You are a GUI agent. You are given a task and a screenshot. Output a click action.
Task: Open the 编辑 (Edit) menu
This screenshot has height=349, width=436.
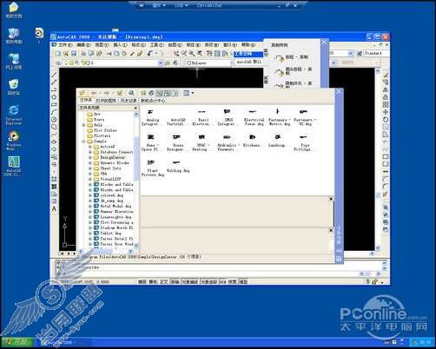84,45
